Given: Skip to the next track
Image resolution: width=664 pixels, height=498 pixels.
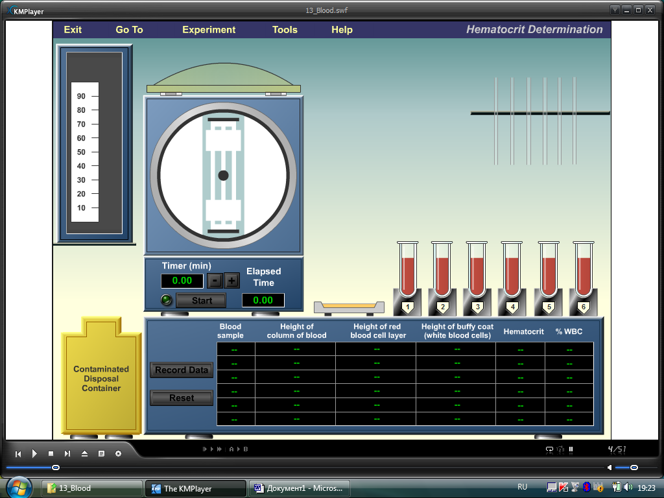Looking at the screenshot, I should 67,454.
